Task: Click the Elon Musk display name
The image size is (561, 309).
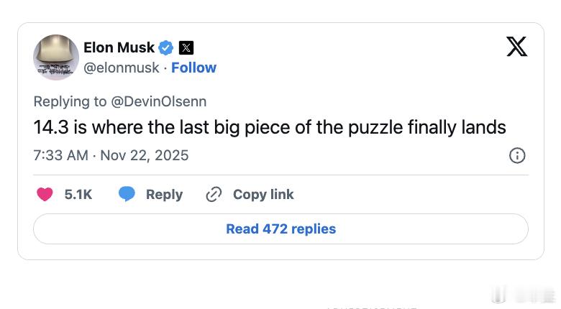Action: click(x=119, y=47)
